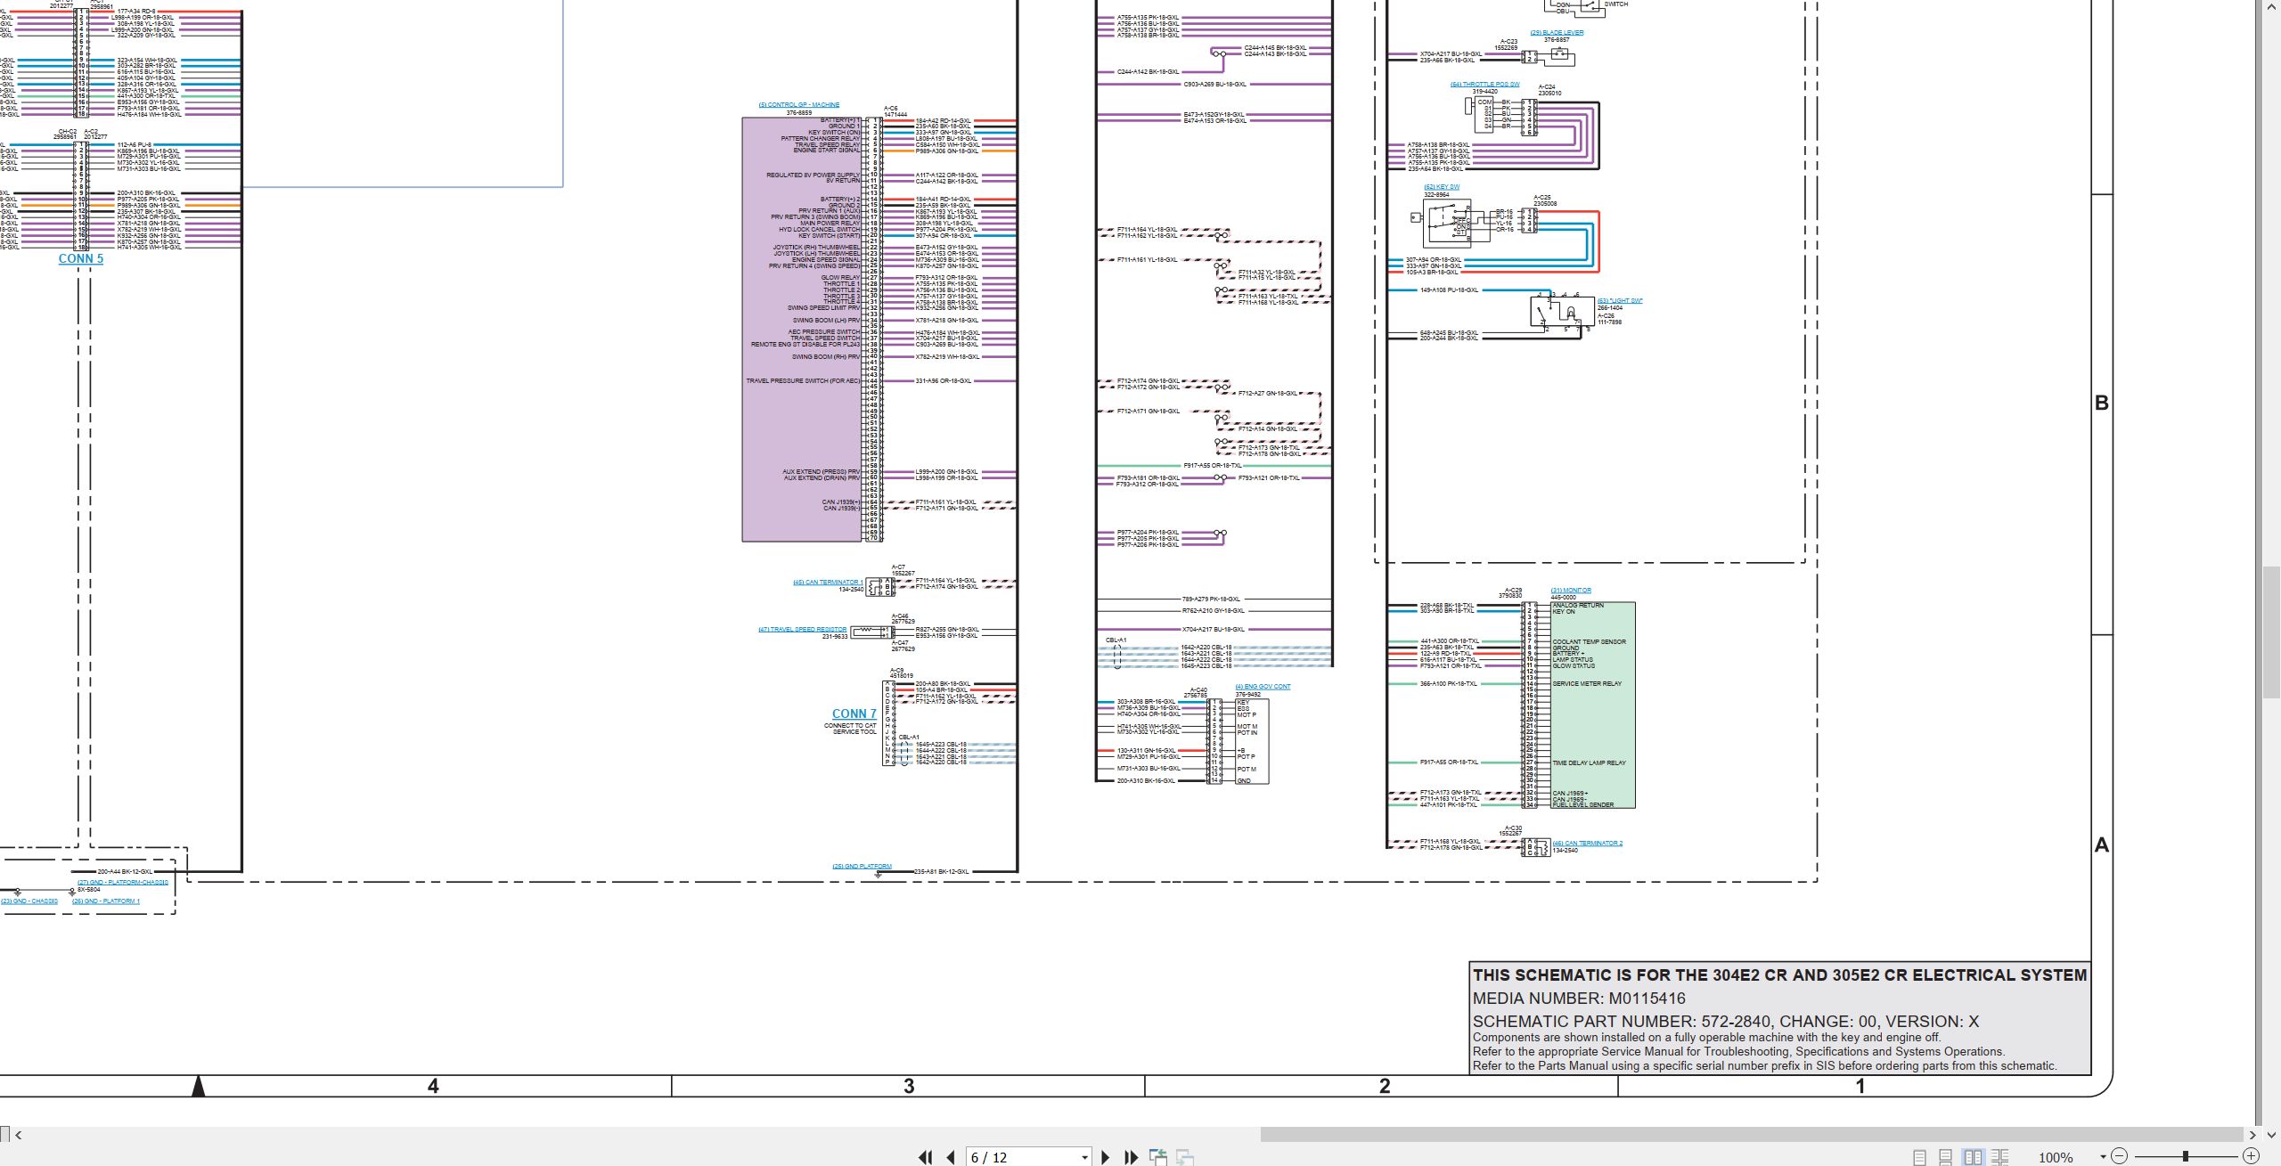The width and height of the screenshot is (2281, 1166).
Task: Click the Refer to the Parts Manual note
Action: tap(1765, 1066)
